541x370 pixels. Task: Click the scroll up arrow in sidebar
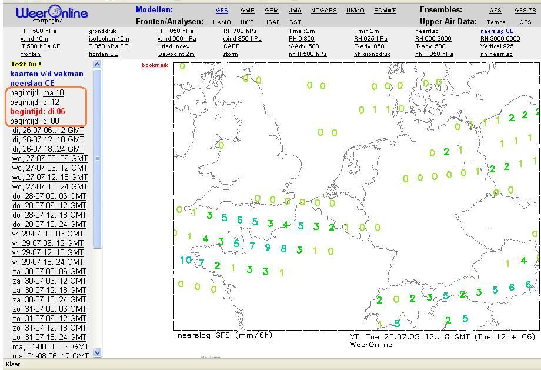point(97,64)
